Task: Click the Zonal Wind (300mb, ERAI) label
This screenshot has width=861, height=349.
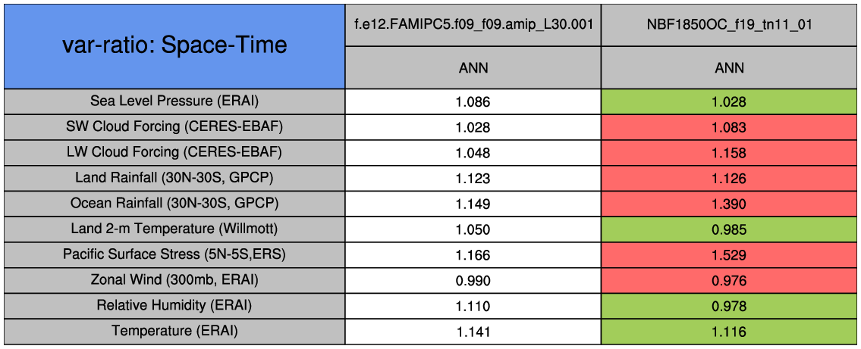Action: 174,280
